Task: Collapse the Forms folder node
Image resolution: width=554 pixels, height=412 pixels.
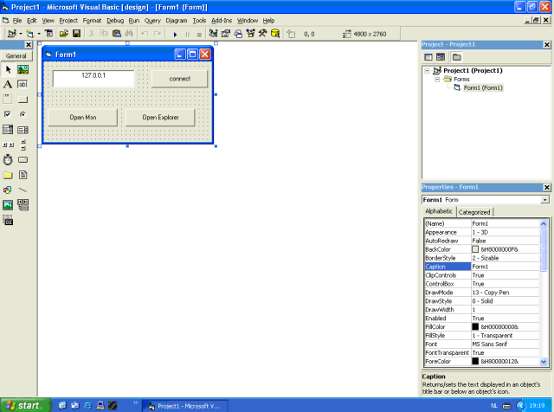Action: point(437,79)
